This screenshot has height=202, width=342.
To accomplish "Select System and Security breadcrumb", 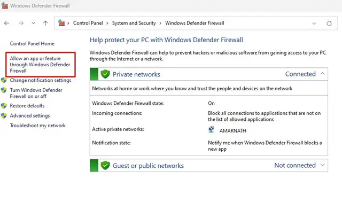I will point(134,23).
